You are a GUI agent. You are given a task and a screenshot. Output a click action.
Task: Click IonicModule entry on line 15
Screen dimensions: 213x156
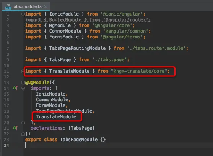51,94
